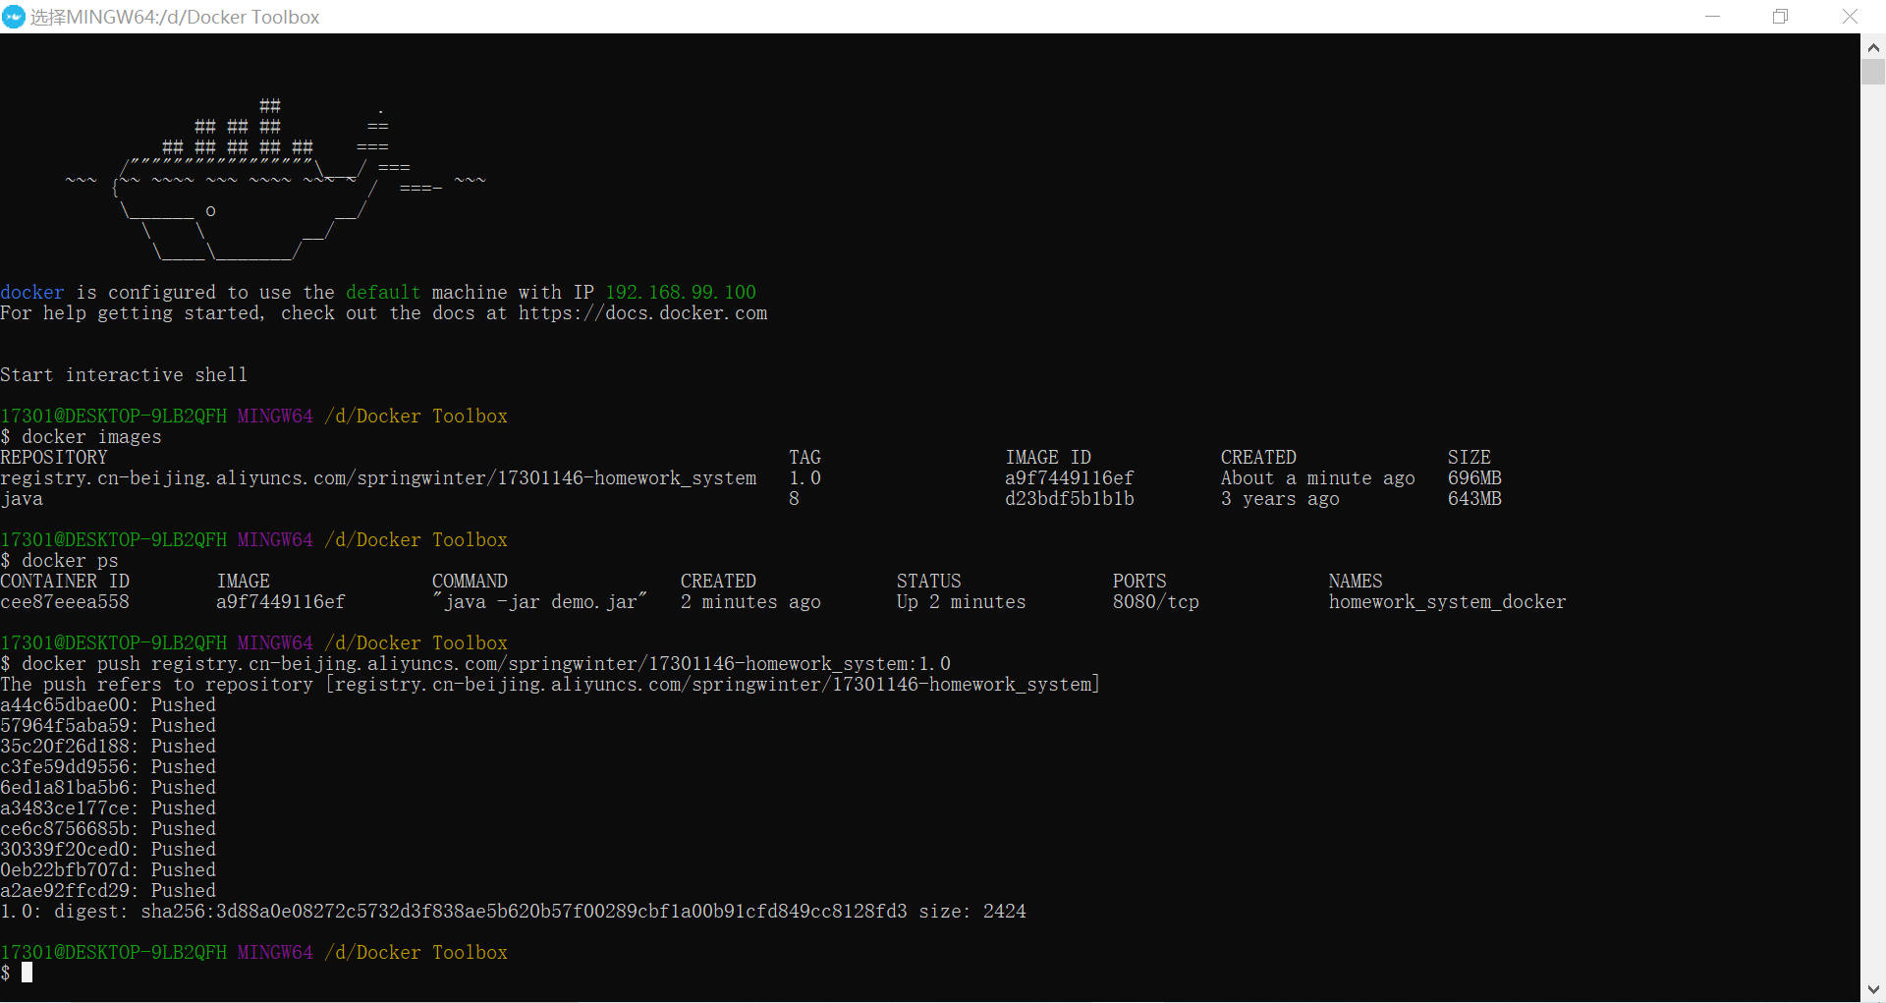Select the container ID cee87eeea558
This screenshot has height=1003, width=1886.
pyautogui.click(x=65, y=601)
